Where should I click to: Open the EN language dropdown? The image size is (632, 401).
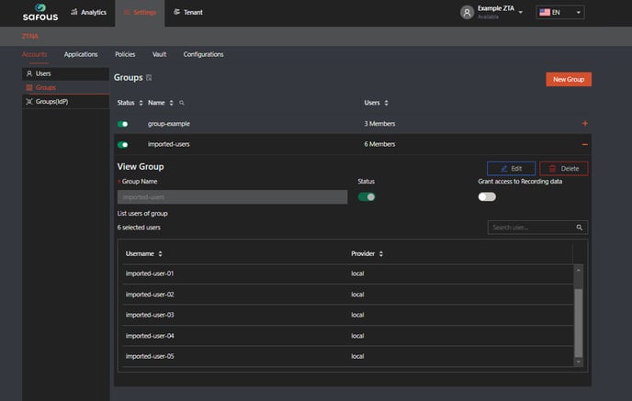pos(560,13)
